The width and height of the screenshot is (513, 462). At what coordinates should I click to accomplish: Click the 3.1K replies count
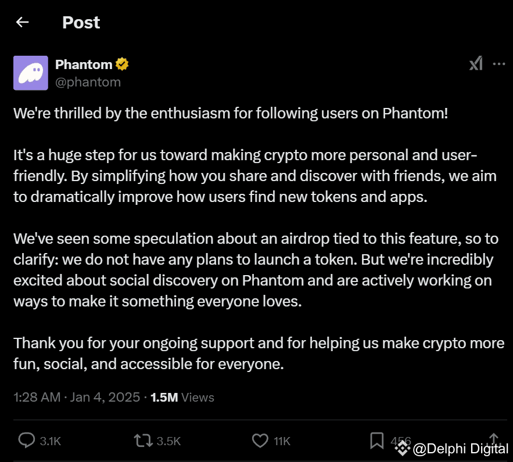(51, 442)
